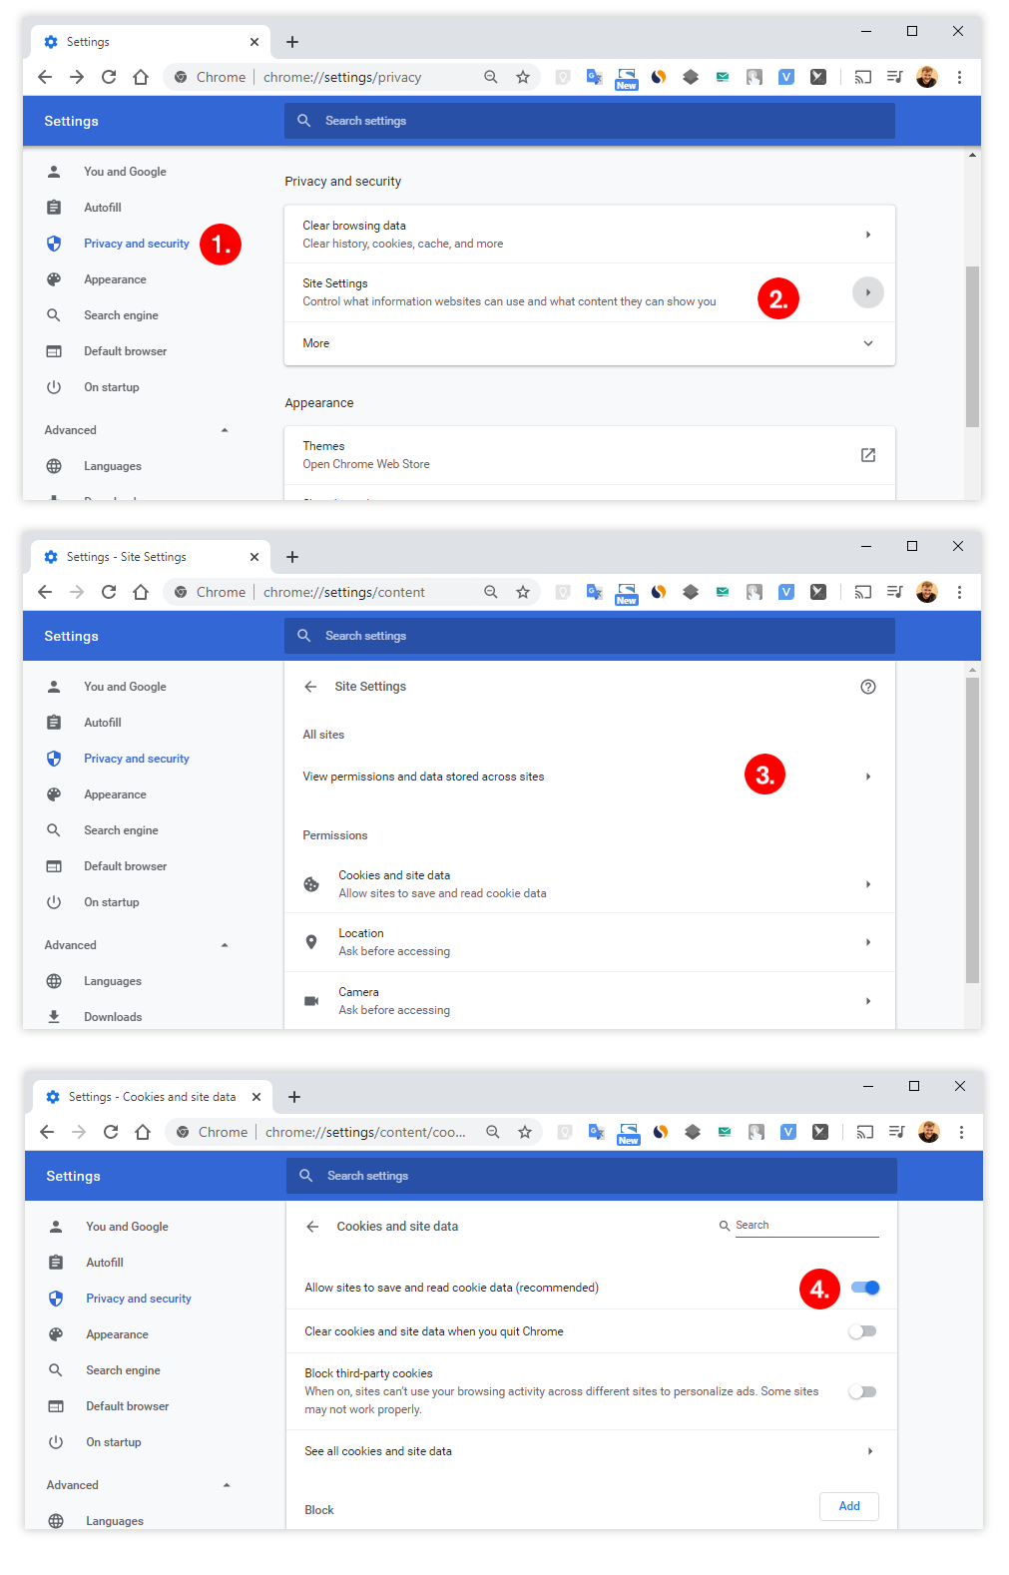Click the media queue icon in the Cookies window's toolbar
Image resolution: width=1009 pixels, height=1575 pixels.
897,1132
